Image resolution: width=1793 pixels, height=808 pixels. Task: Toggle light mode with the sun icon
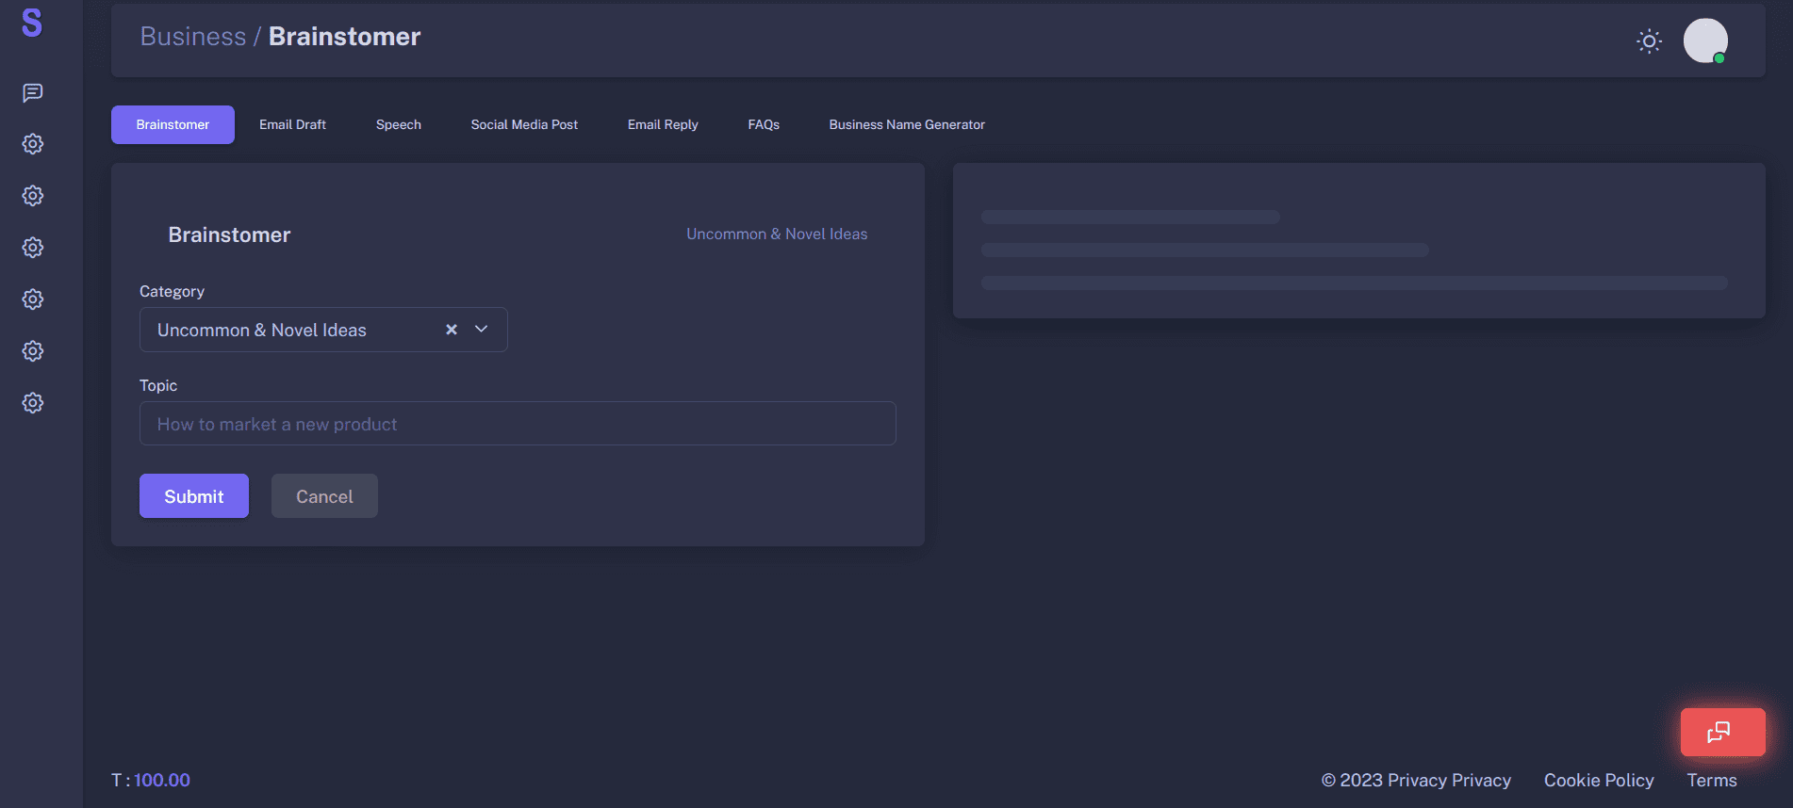[1649, 41]
